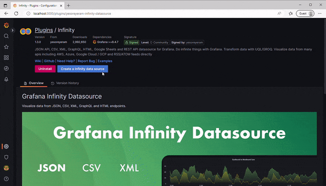The width and height of the screenshot is (326, 186).
Task: Select the Infinity - Plugins browser tab
Action: (x=37, y=6)
